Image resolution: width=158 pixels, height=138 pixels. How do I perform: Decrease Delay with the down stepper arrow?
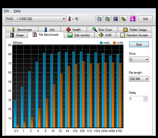[x=146, y=100]
